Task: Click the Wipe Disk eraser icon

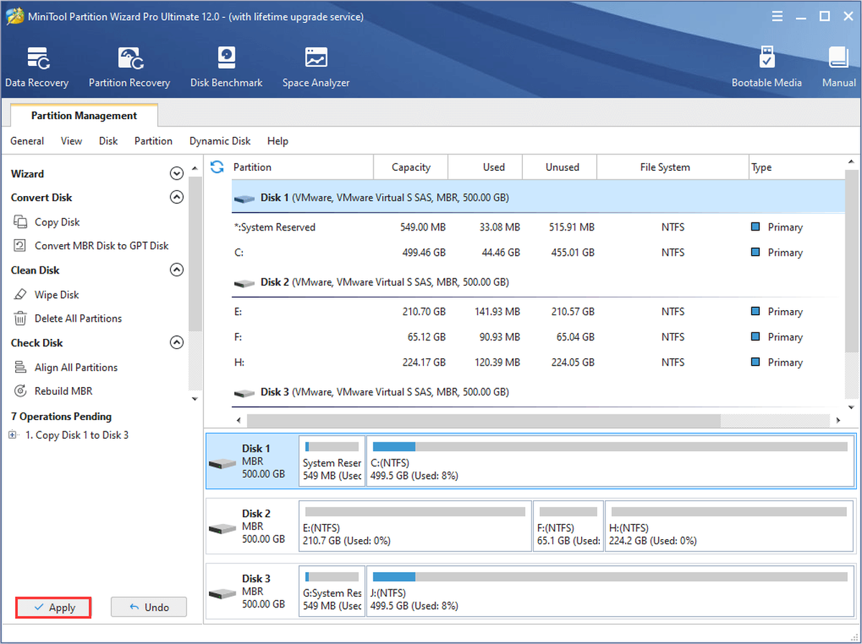Action: click(x=20, y=294)
